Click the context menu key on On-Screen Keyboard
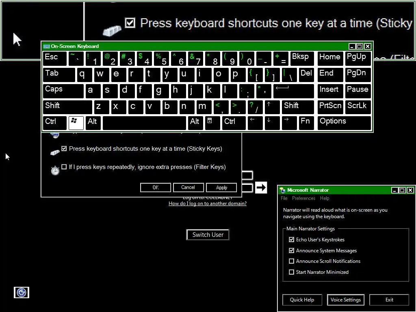This screenshot has height=312, width=416. (212, 123)
